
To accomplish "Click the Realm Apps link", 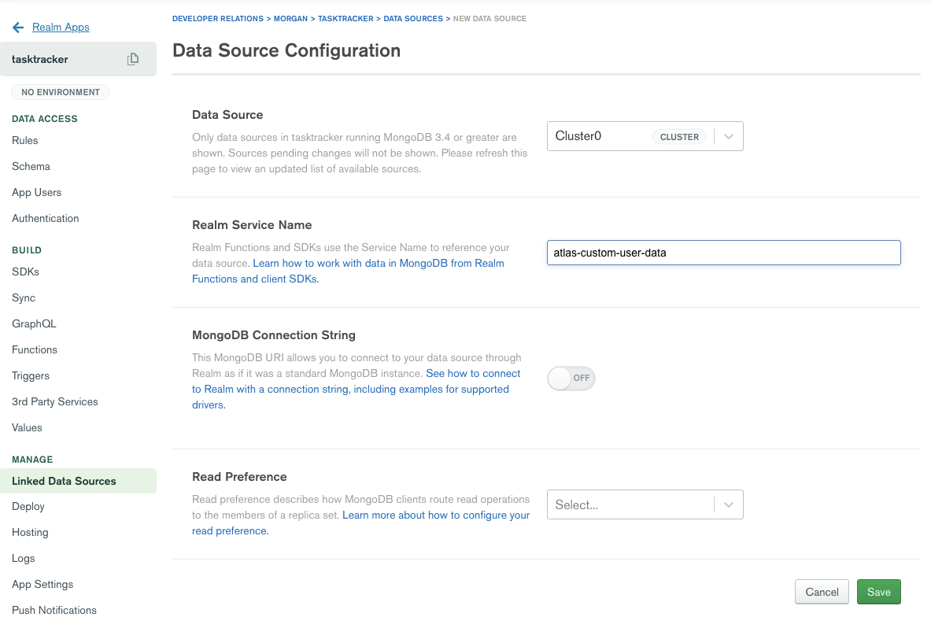I will click(x=61, y=28).
